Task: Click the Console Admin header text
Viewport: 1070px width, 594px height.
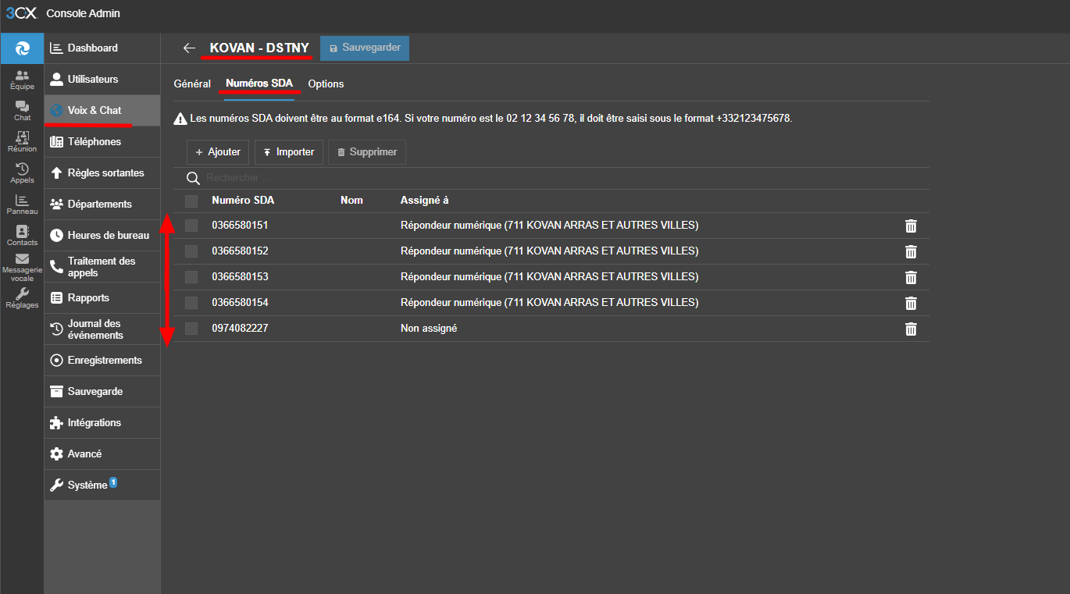Action: click(84, 14)
